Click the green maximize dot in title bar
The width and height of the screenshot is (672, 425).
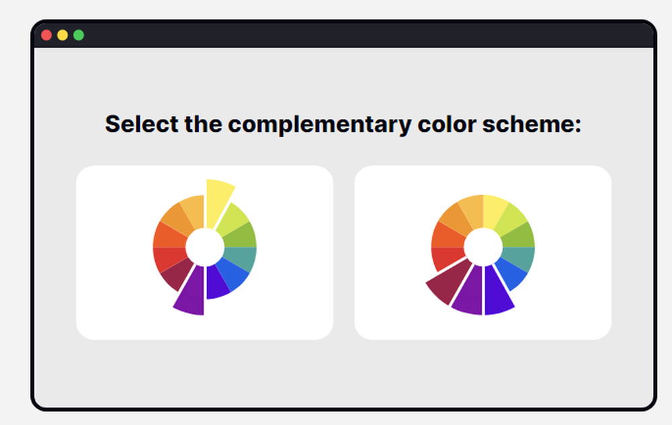click(x=79, y=35)
